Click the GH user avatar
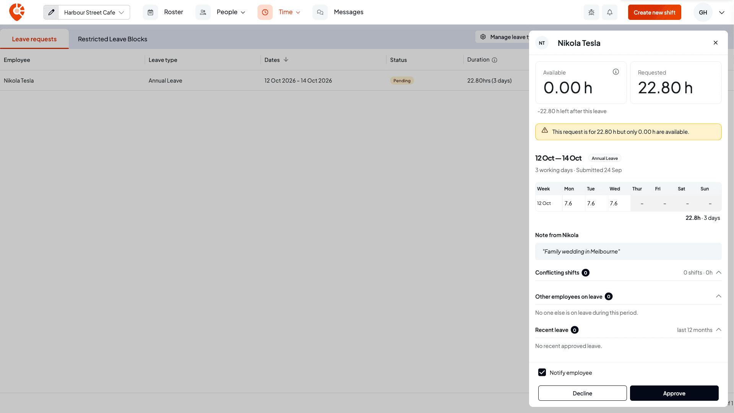 [703, 12]
